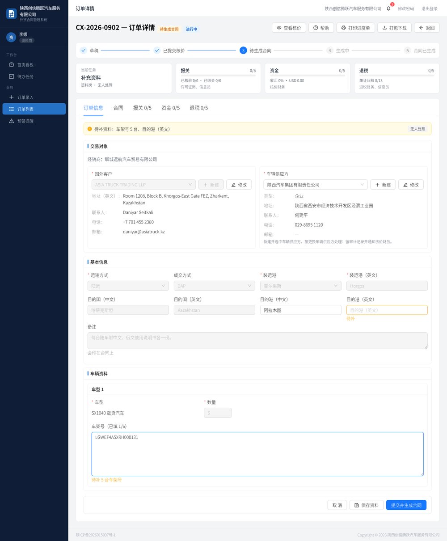Open the 装运港 dropdown

coord(301,286)
